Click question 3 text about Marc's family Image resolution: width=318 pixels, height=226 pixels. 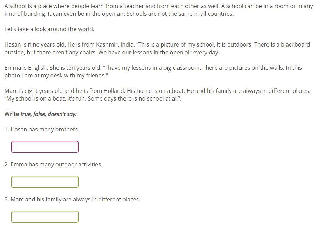(x=75, y=199)
